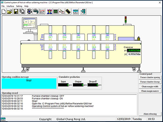The height and width of the screenshot is (122, 163).
Task: Click the exit door icon
Action: pos(83,11)
